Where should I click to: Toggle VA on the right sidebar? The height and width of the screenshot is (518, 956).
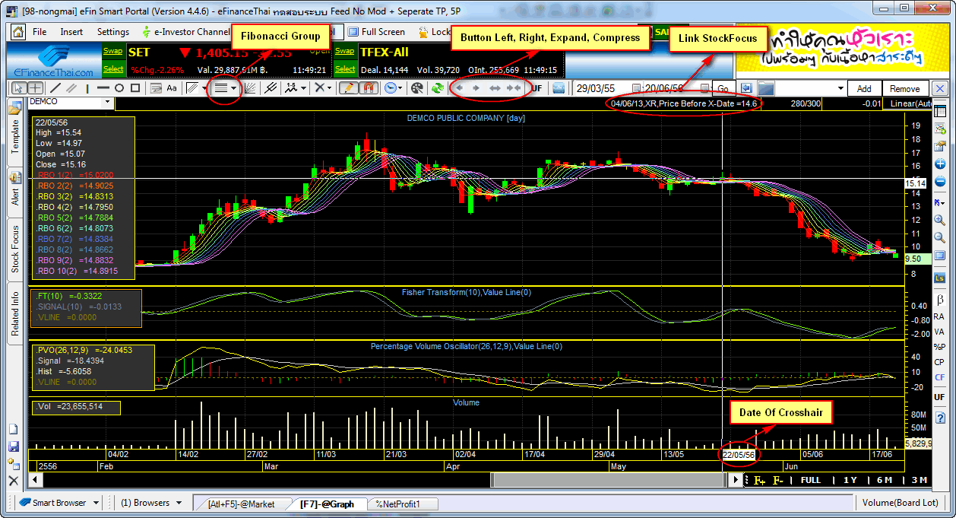point(939,332)
